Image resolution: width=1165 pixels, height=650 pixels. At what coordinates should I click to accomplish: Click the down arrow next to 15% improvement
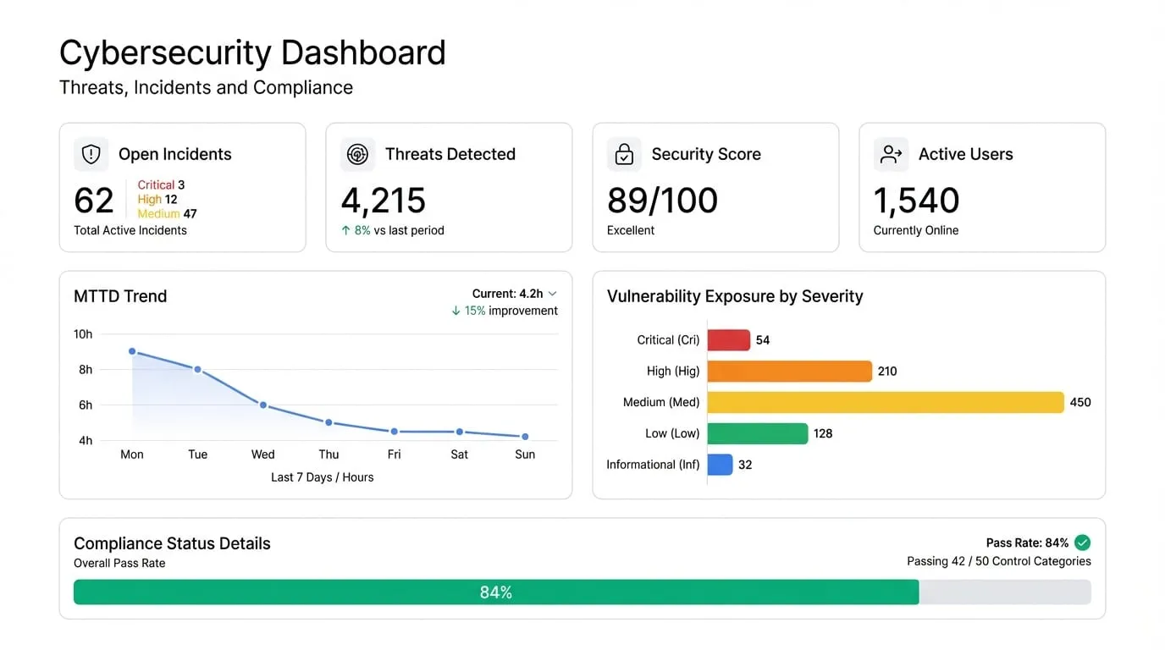pyautogui.click(x=456, y=311)
